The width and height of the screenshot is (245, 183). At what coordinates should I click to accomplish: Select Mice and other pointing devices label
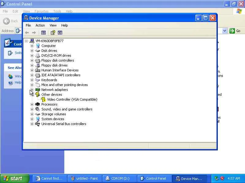65,85
